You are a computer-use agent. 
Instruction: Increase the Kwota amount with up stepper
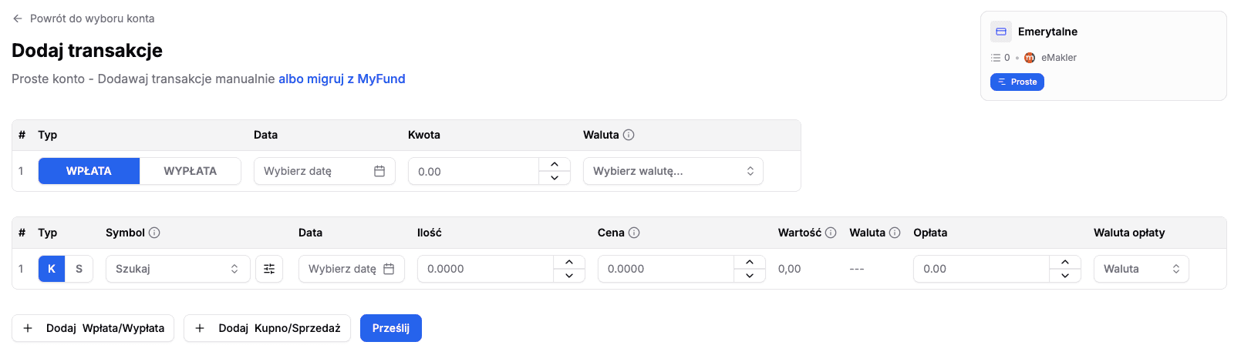(555, 165)
